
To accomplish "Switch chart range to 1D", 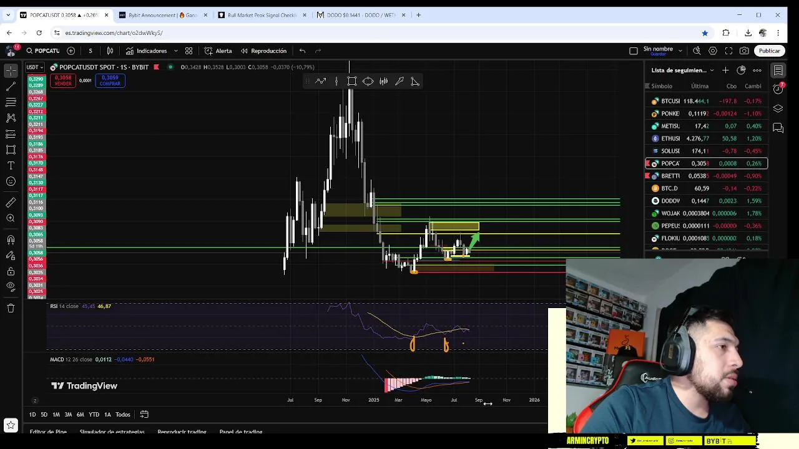I will pyautogui.click(x=32, y=415).
